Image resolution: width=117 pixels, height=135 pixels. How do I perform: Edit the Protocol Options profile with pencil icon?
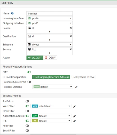point(76,87)
